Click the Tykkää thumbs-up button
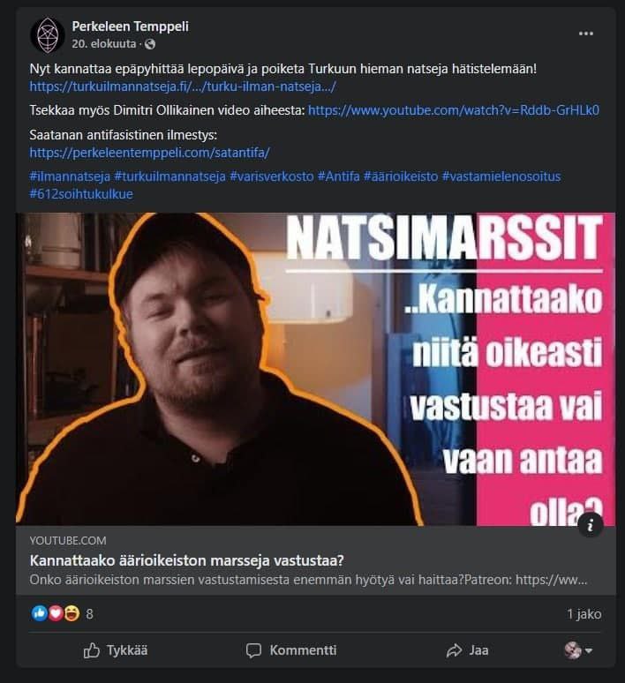 coord(116,650)
